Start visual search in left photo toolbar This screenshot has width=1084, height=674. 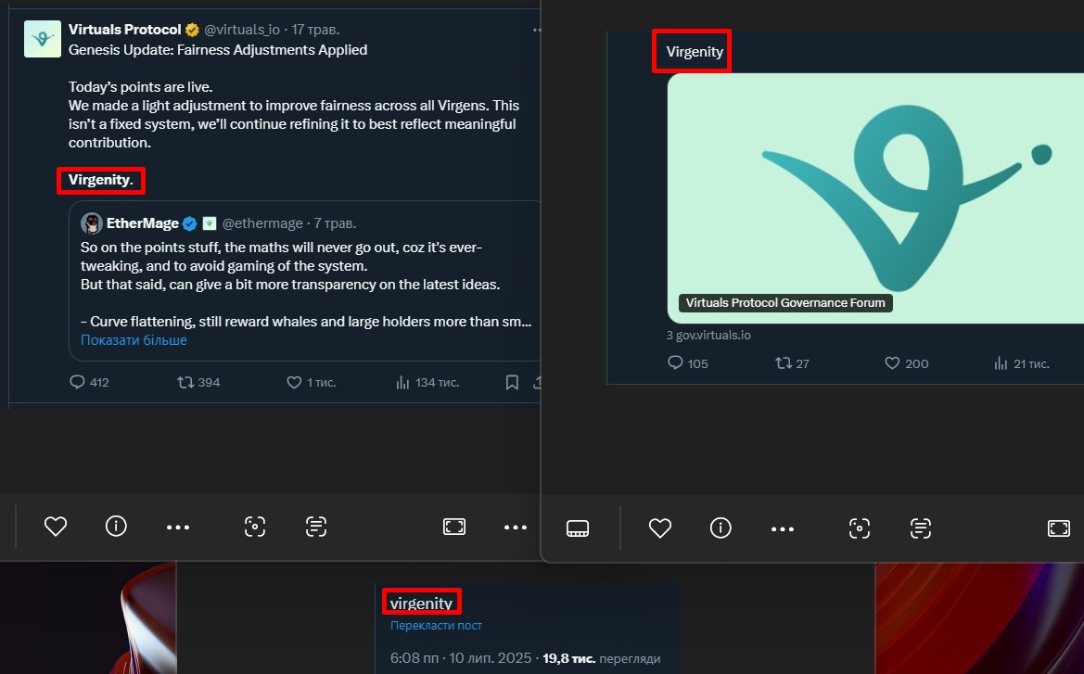[254, 527]
